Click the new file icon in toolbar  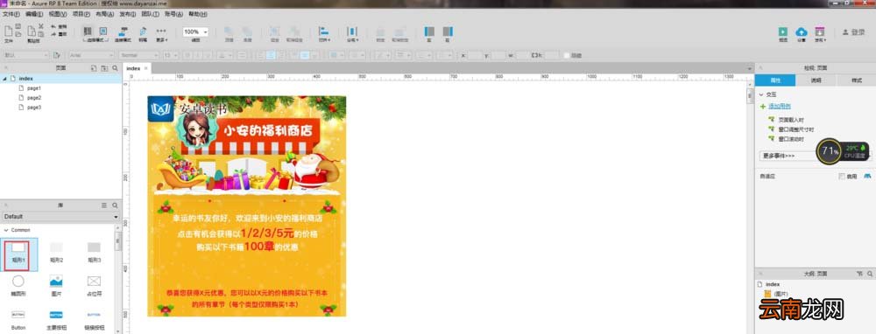tap(9, 31)
